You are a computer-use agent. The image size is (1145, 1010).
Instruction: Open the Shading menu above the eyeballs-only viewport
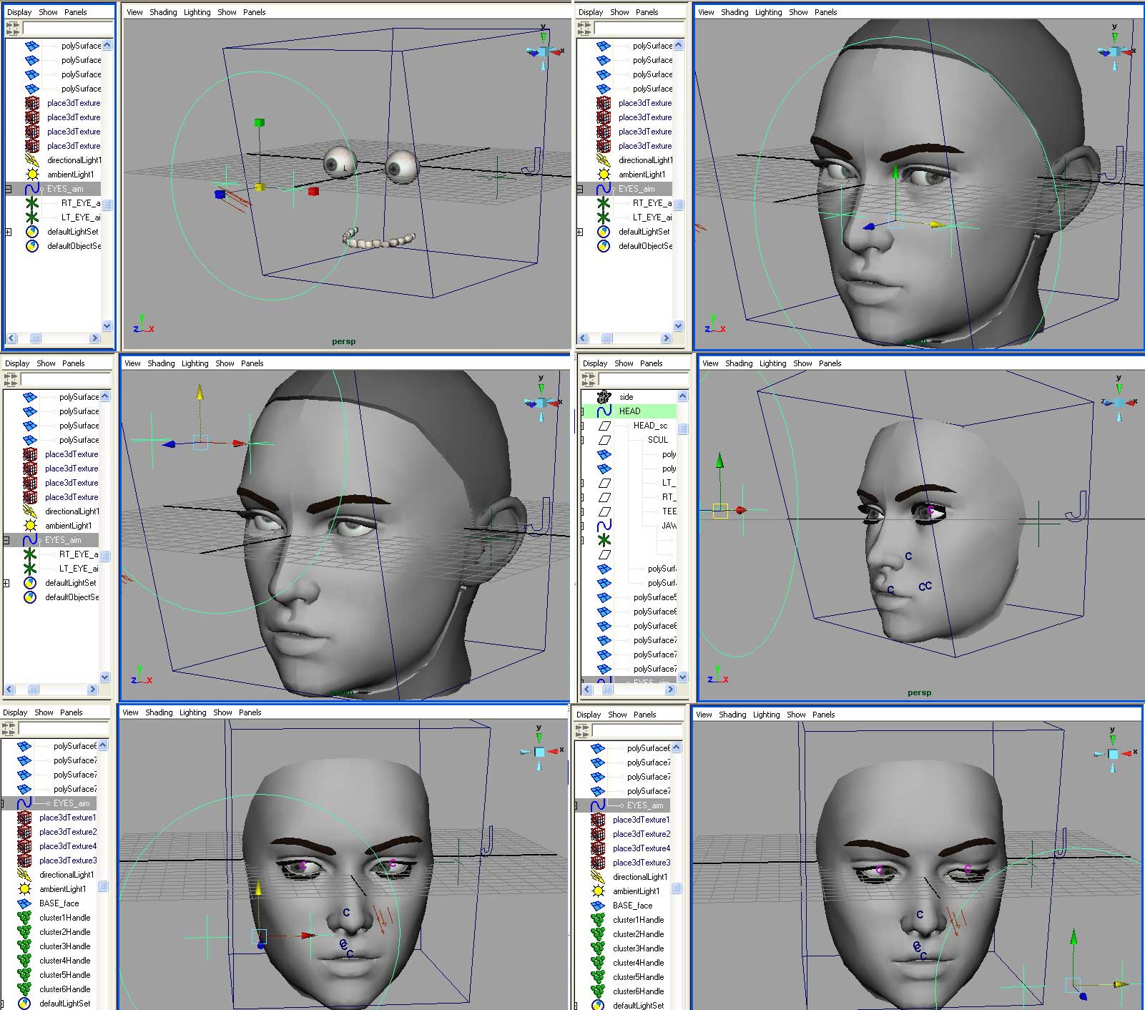tap(163, 12)
